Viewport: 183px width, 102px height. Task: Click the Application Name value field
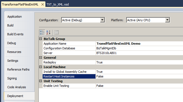[x=139, y=44]
